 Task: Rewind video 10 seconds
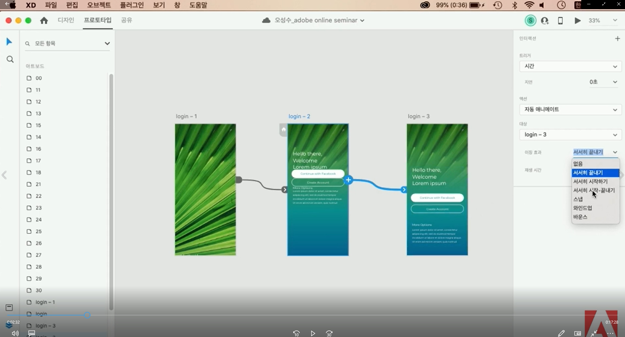(296, 333)
